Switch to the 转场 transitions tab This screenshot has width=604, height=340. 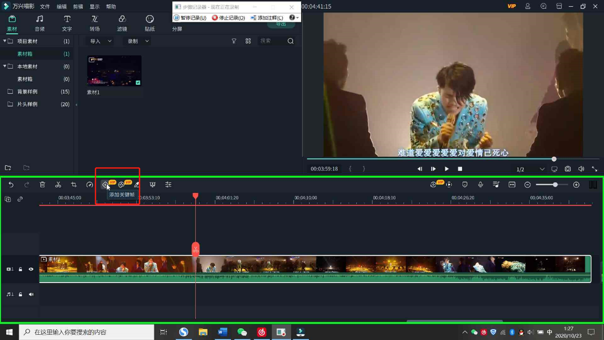(94, 23)
